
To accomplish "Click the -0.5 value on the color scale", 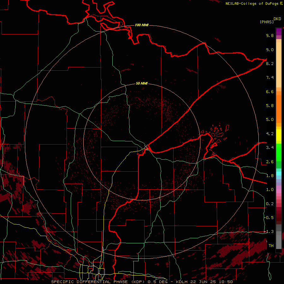I will [269, 218].
